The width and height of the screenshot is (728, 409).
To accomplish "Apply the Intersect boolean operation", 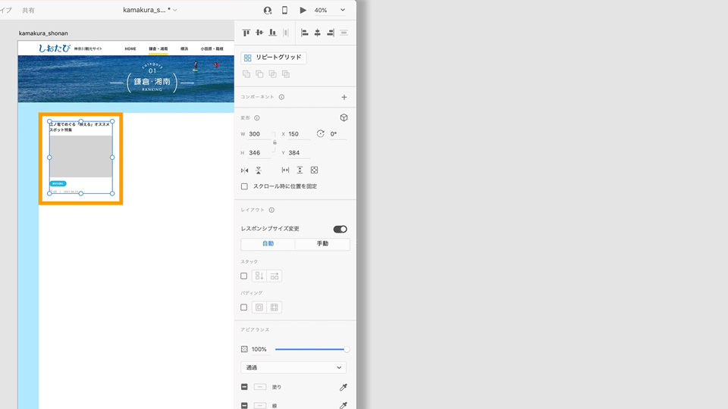I will (272, 74).
